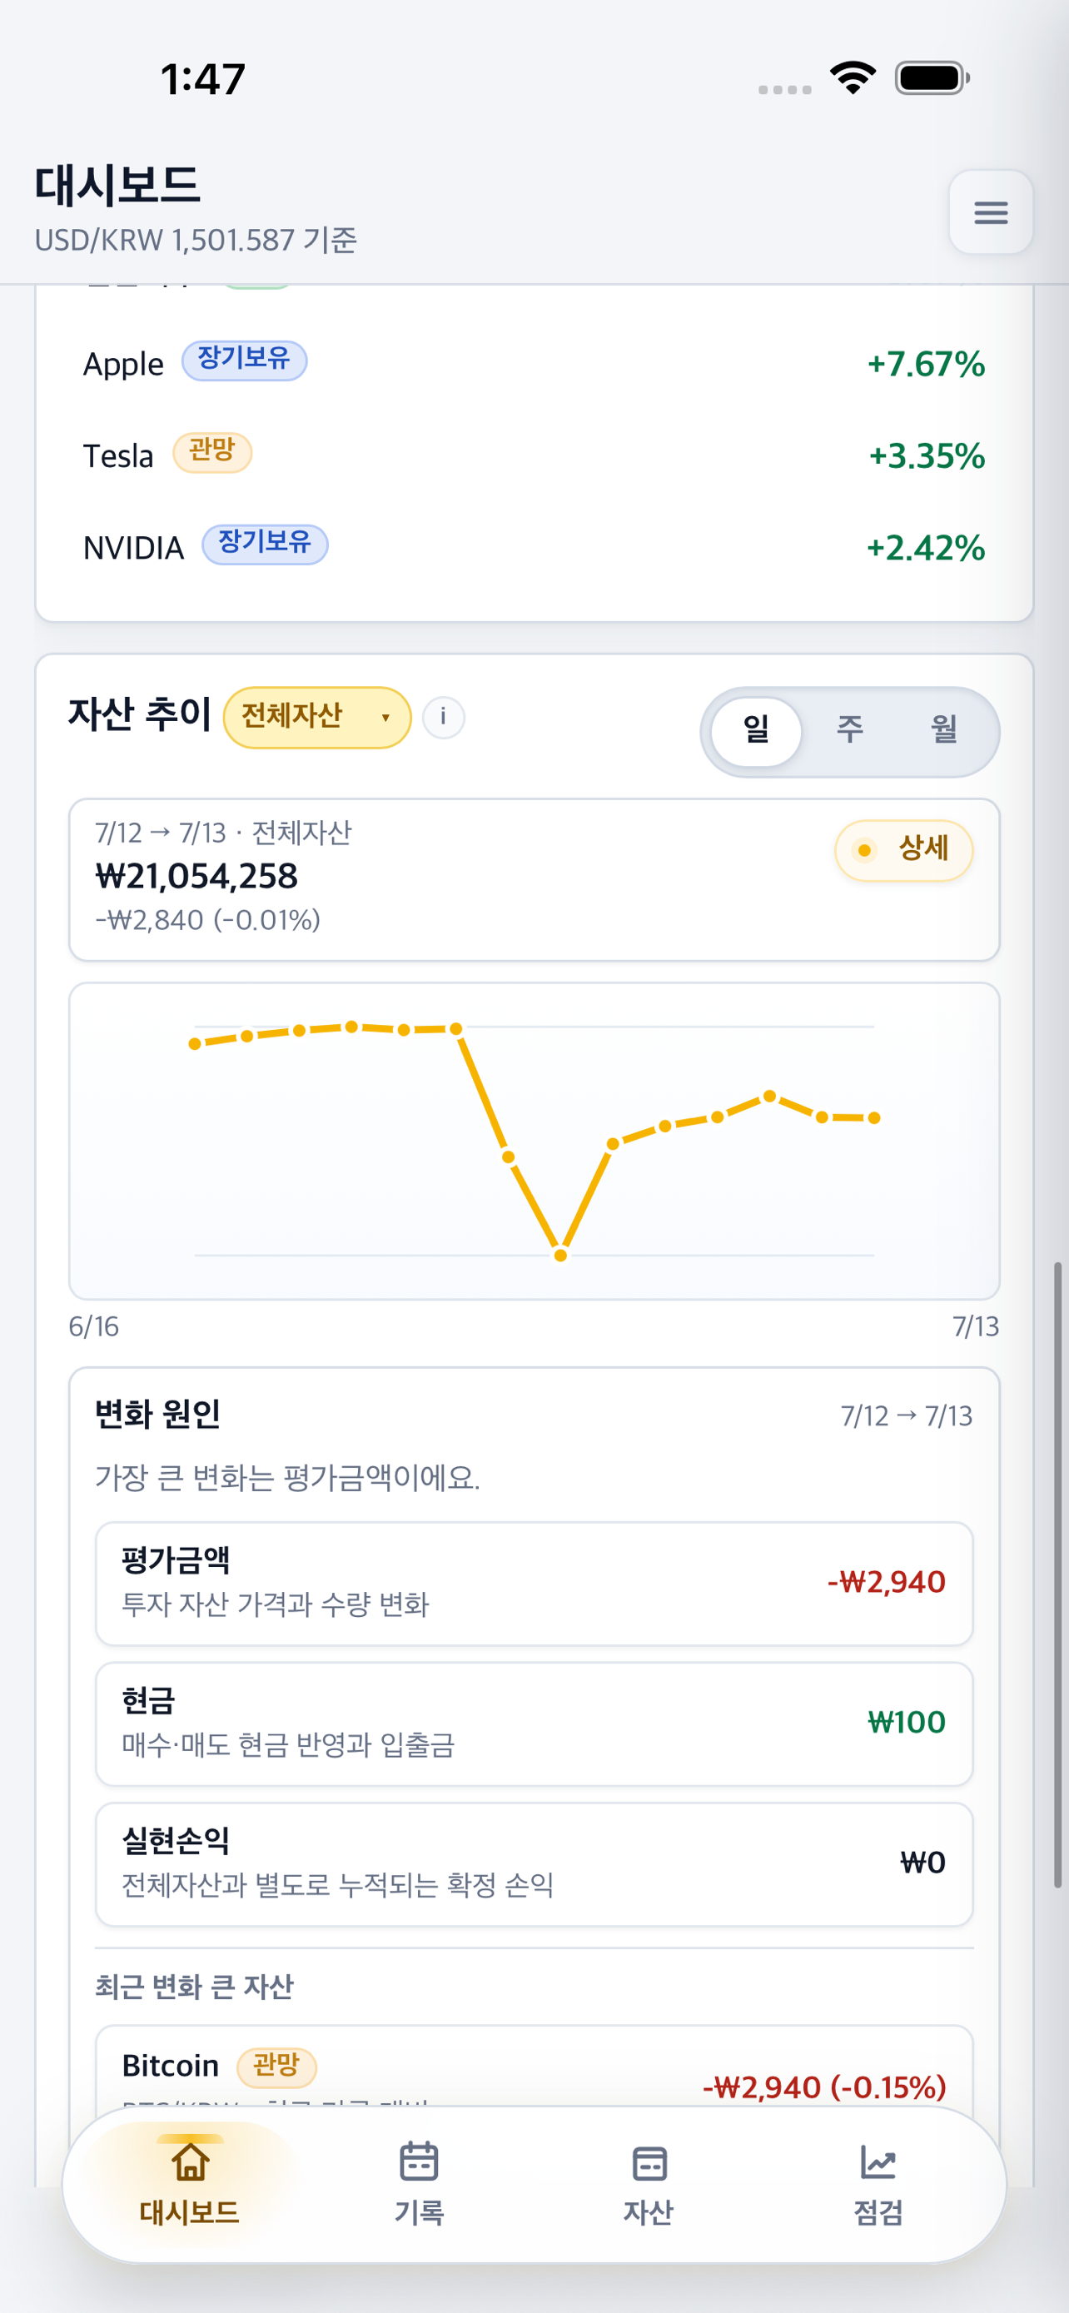Tap the Wi-Fi status icon

tap(853, 78)
